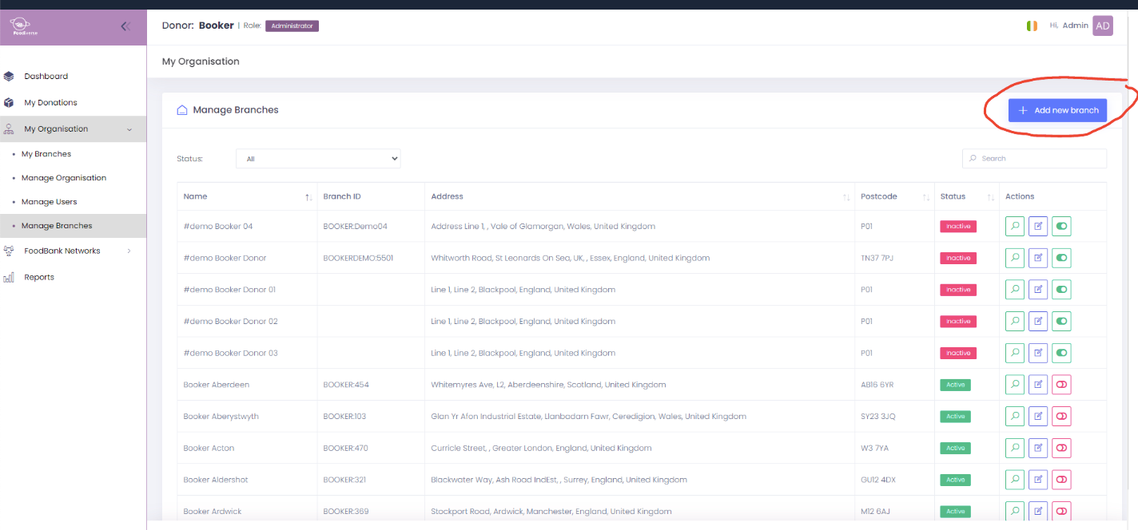Image resolution: width=1138 pixels, height=530 pixels.
Task: Collapse the sidebar with the double-chevron icon
Action: 125,26
